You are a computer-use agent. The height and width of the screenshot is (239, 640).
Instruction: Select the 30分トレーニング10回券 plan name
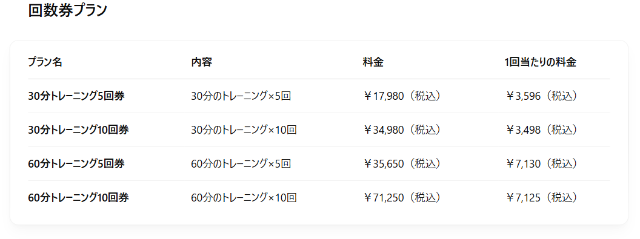(x=78, y=130)
